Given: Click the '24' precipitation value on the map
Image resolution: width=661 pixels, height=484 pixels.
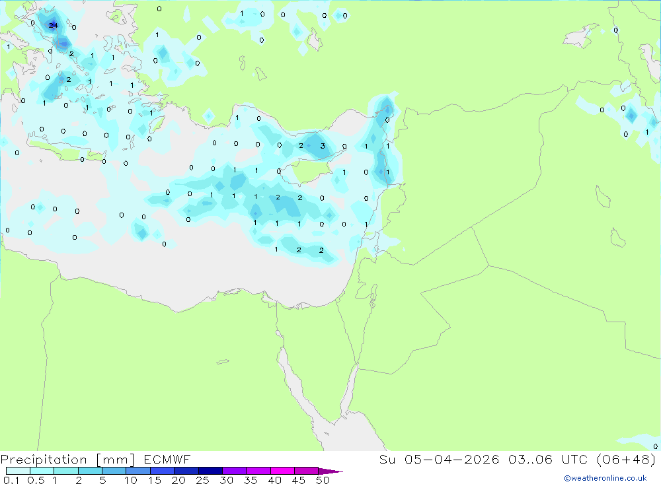Looking at the screenshot, I should click(53, 26).
